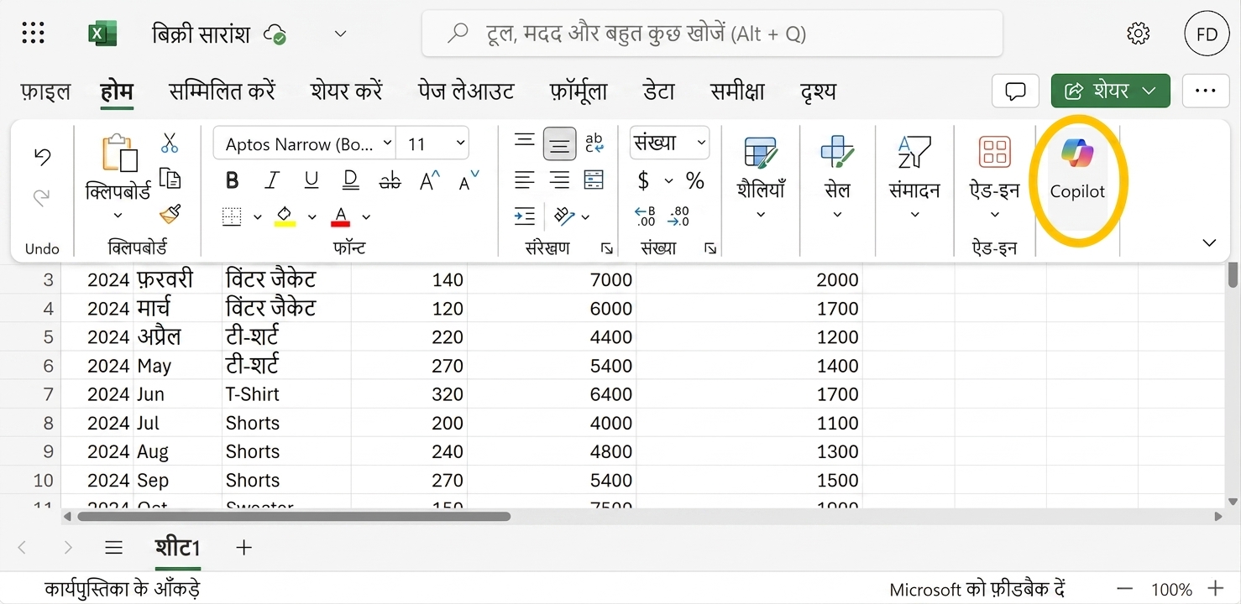Open the FD account avatar
This screenshot has height=604, width=1241.
tap(1207, 34)
